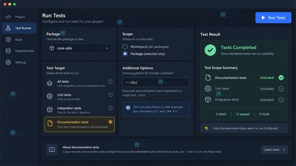Click 'Documentation tests ran successfully.' message
Viewport: 296px width, 166px height.
(247, 54)
